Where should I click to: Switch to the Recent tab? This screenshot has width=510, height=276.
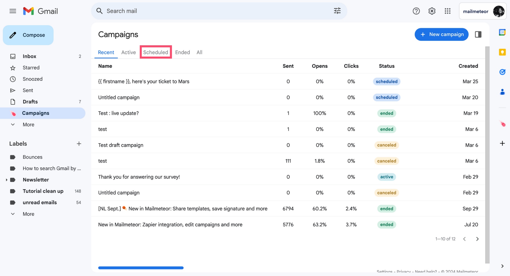coord(106,52)
